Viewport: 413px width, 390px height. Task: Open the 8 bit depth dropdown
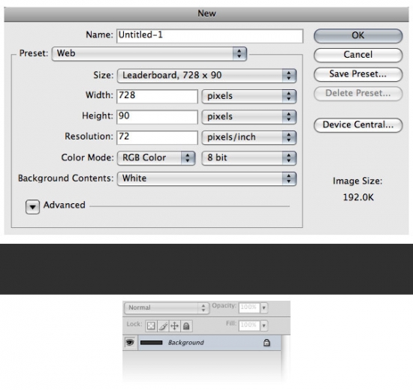249,158
